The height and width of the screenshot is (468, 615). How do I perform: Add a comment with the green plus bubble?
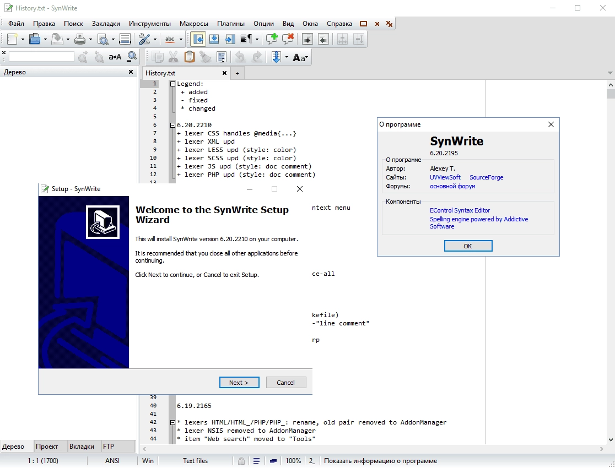(272, 39)
